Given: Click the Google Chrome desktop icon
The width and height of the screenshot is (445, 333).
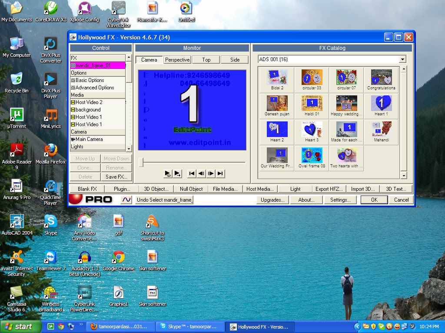Looking at the screenshot, I should pyautogui.click(x=118, y=261).
